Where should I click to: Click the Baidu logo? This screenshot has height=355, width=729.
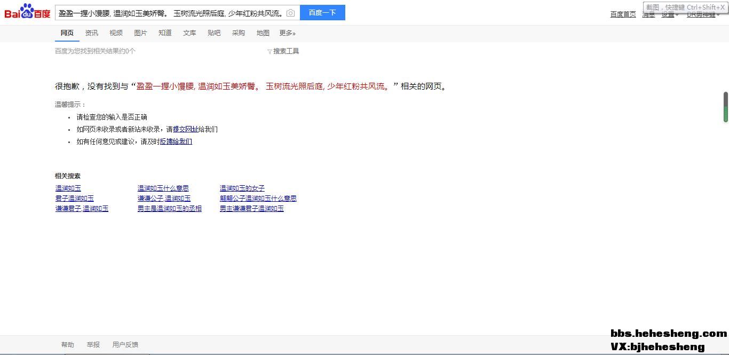(x=27, y=12)
